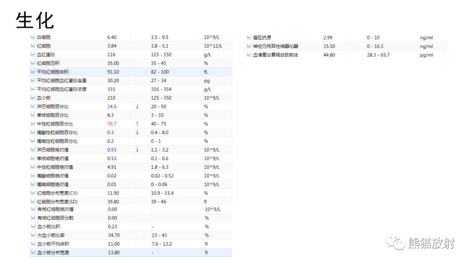Click the up arrow beside 中性粒细胞百分比
Viewport: 470px width, 264px height.
[138, 124]
